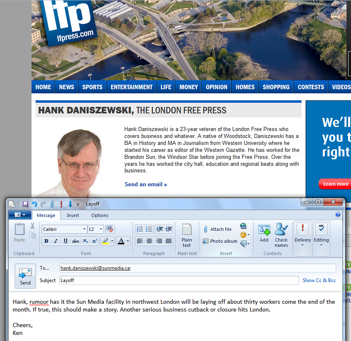Open SPORTS in the lfpress navigation bar
This screenshot has height=341, width=351.
(x=92, y=87)
